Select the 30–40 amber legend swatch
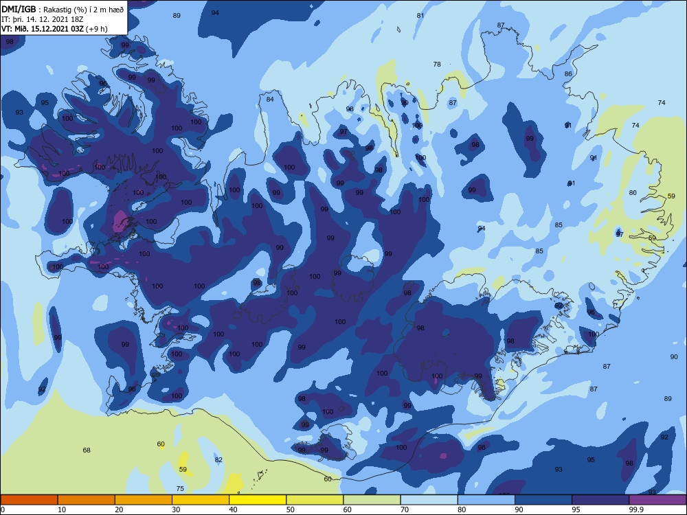 click(x=201, y=500)
